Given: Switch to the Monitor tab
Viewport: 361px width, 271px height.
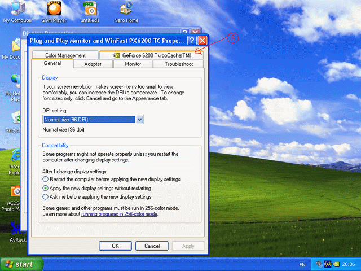Looking at the screenshot, I should [x=133, y=64].
